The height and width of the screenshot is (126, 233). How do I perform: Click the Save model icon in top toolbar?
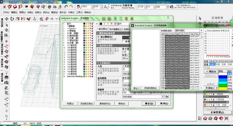pos(15,7)
